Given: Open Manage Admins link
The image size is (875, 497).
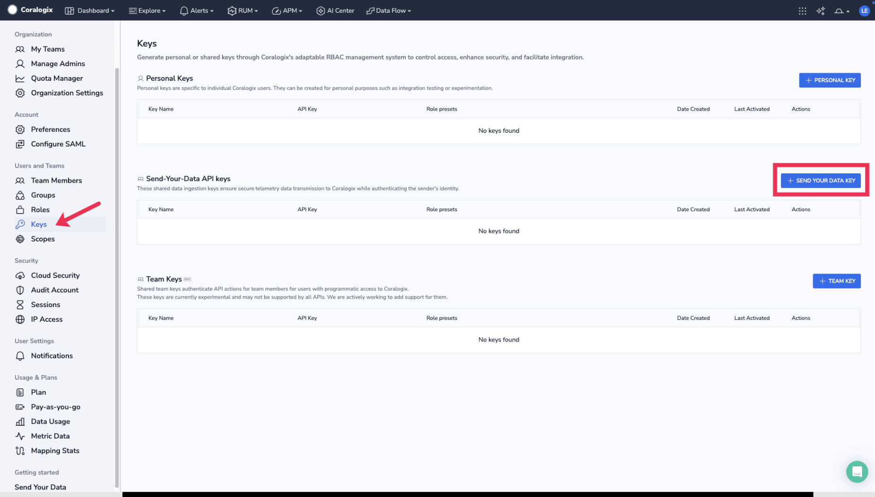Looking at the screenshot, I should click(x=58, y=64).
